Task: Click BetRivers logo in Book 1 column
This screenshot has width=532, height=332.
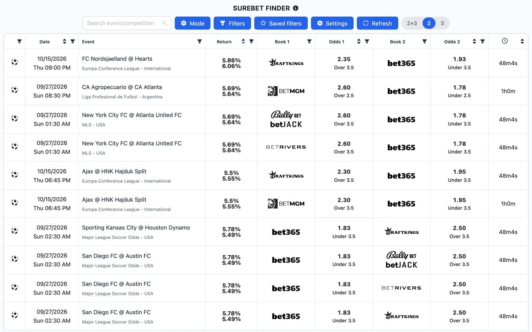Action: pos(286,147)
